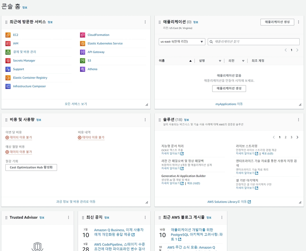306x251 pixels.
Task: Open 비용 및 사용량 widget options menu
Action: (145, 120)
